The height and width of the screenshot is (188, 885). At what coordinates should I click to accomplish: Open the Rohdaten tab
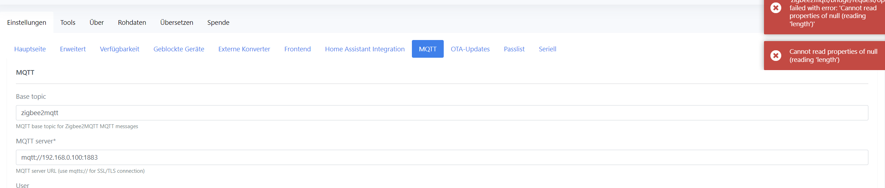pyautogui.click(x=132, y=23)
